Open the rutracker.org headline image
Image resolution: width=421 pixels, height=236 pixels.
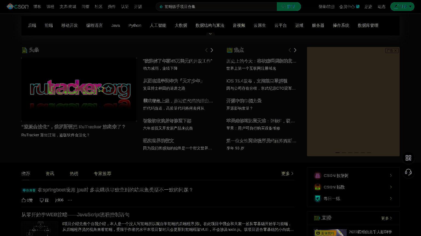click(x=79, y=89)
